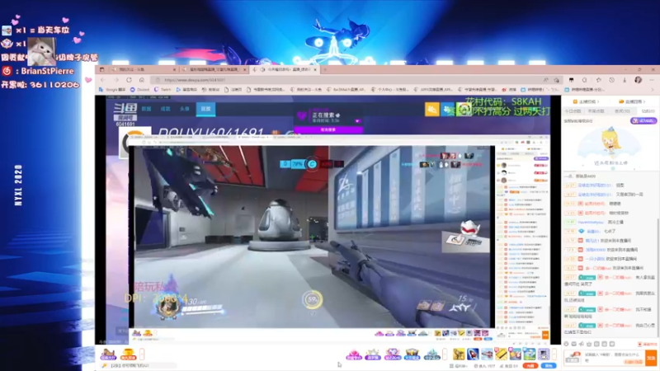
Task: Click the airplane gift thumbnail
Action: coord(487,355)
